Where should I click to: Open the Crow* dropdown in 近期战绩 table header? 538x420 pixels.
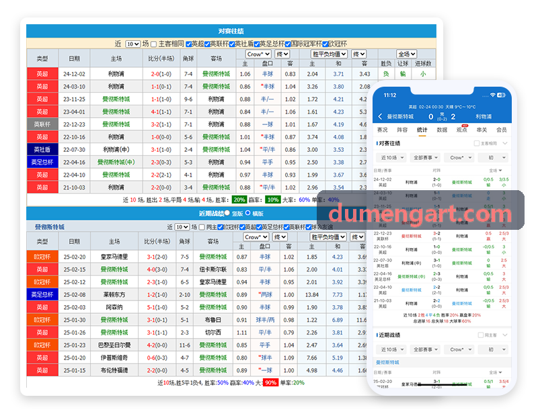[x=256, y=237]
